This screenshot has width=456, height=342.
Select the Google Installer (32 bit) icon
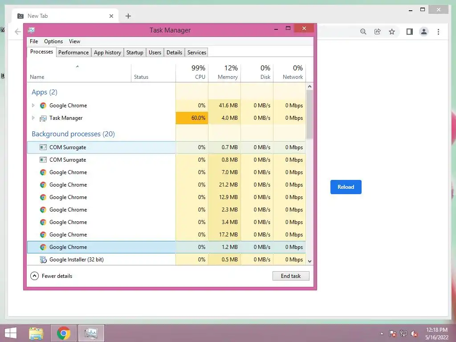43,260
